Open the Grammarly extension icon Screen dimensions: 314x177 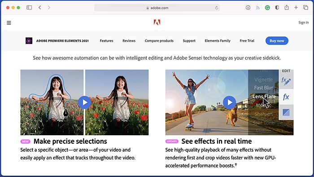tap(267, 8)
